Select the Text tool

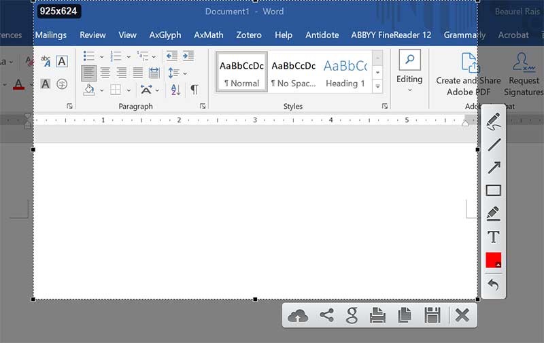(494, 237)
